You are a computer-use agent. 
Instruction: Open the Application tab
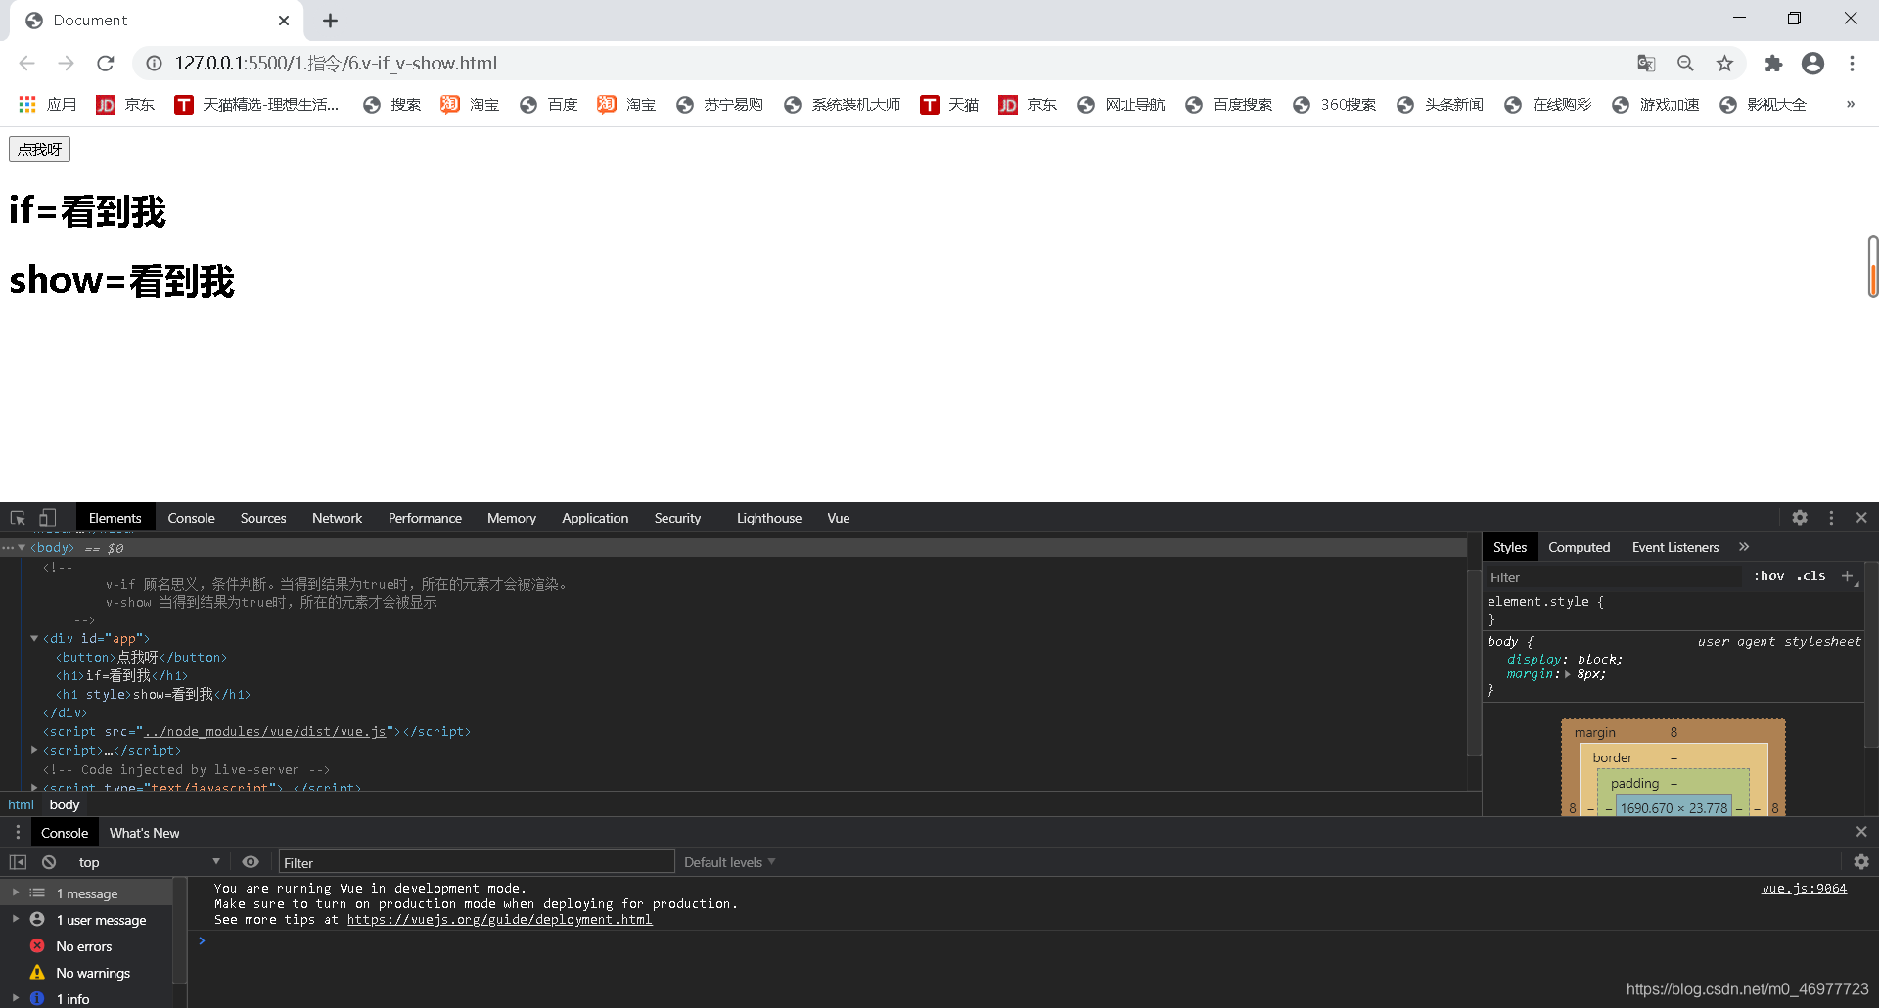(595, 518)
